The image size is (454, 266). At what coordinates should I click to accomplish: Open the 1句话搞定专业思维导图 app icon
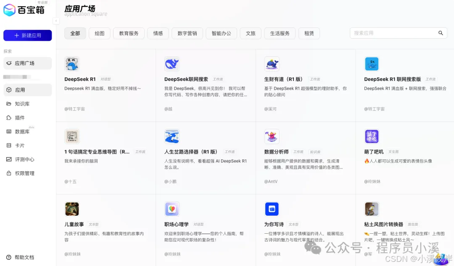click(72, 136)
